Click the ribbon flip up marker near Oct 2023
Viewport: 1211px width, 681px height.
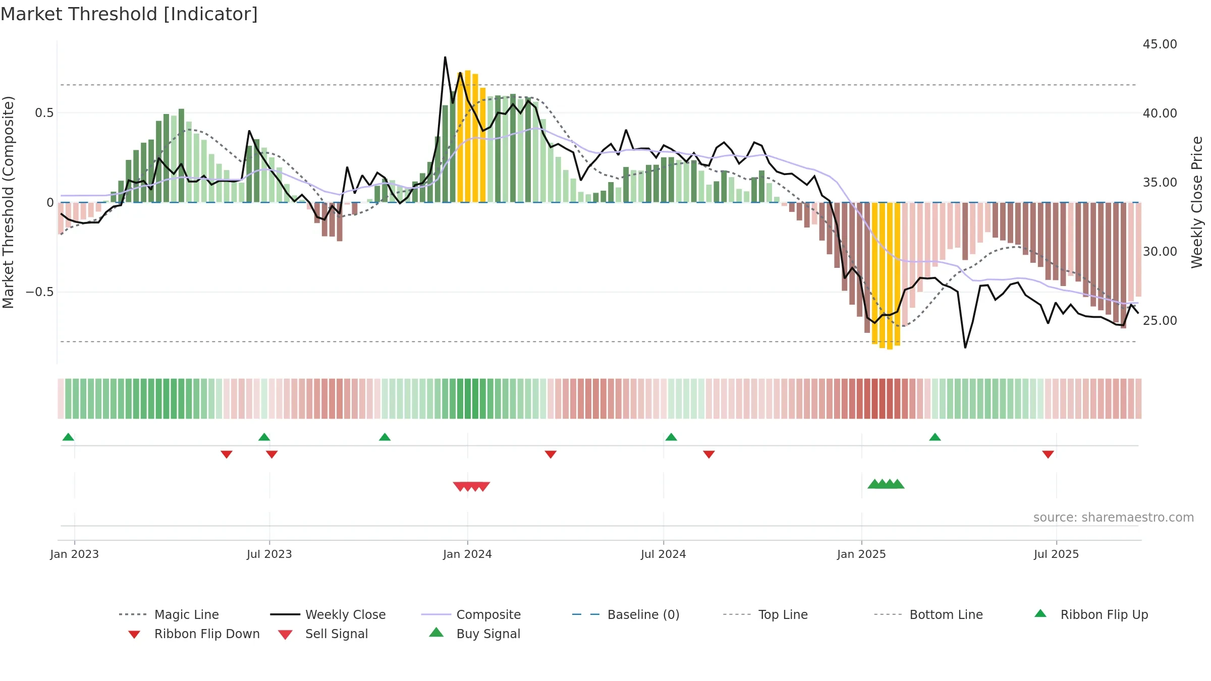[384, 437]
